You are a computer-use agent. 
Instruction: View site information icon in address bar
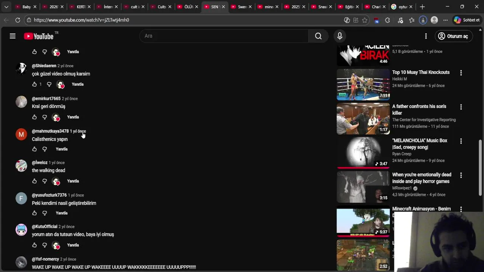pos(29,20)
